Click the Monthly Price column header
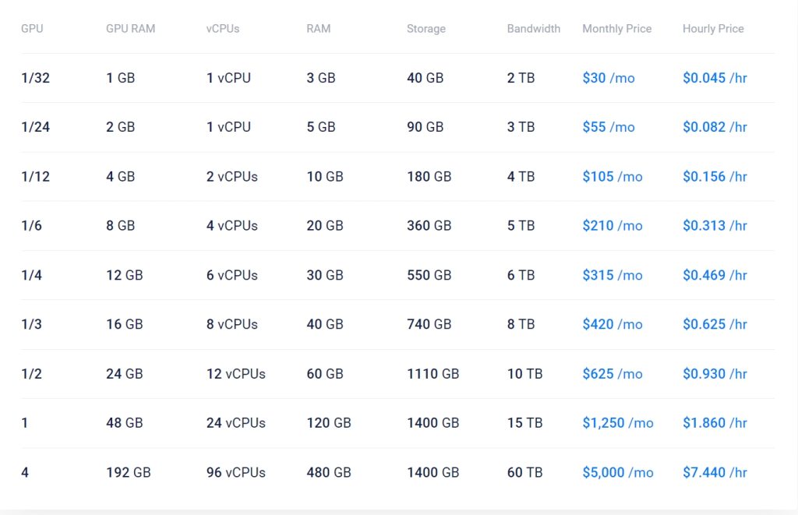Image resolution: width=798 pixels, height=515 pixels. [616, 29]
